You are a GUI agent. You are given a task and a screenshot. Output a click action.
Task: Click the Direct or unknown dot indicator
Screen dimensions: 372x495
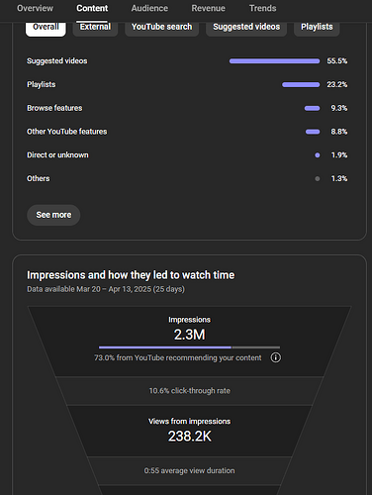(x=318, y=155)
